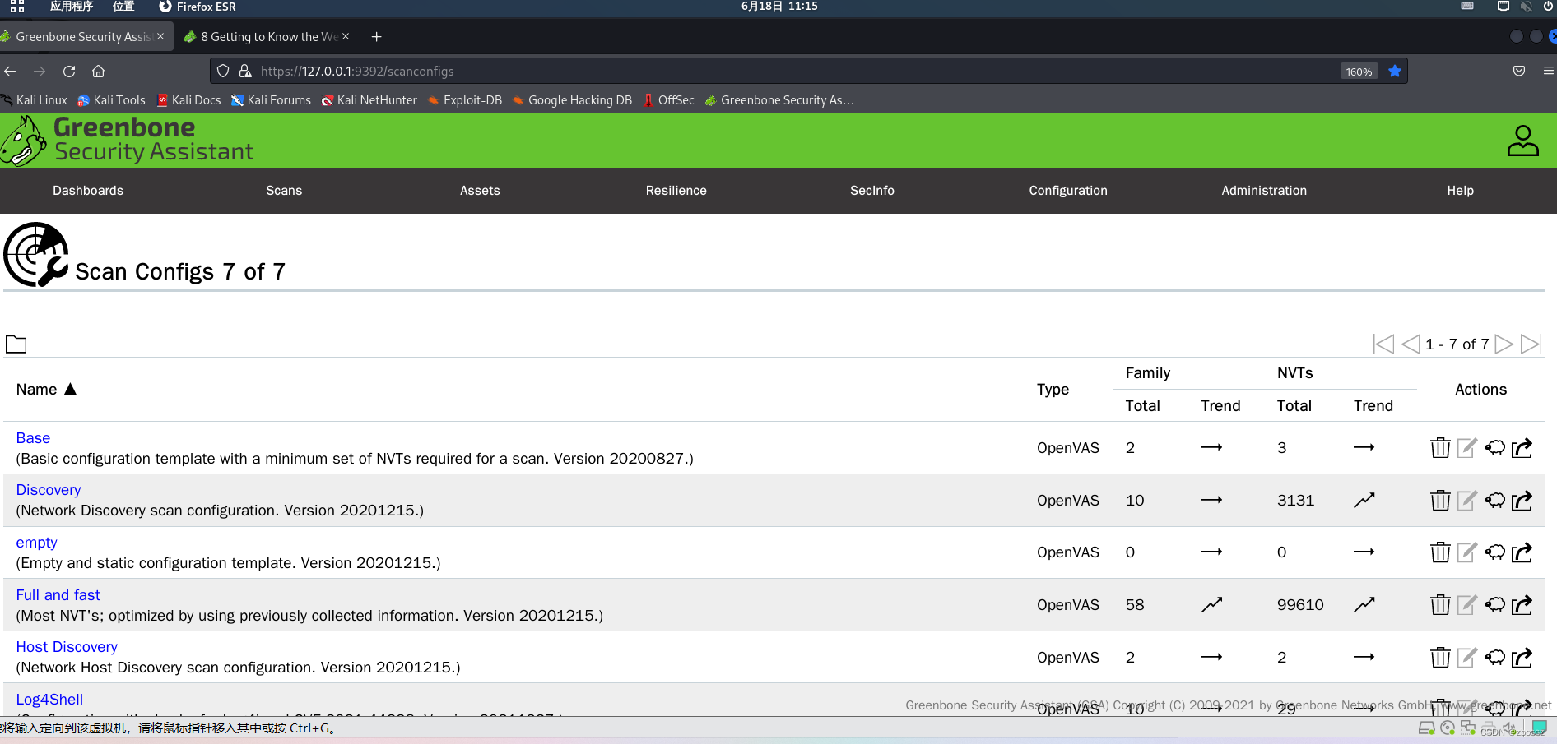Open the Configuration menu
The image size is (1557, 744).
tap(1068, 191)
